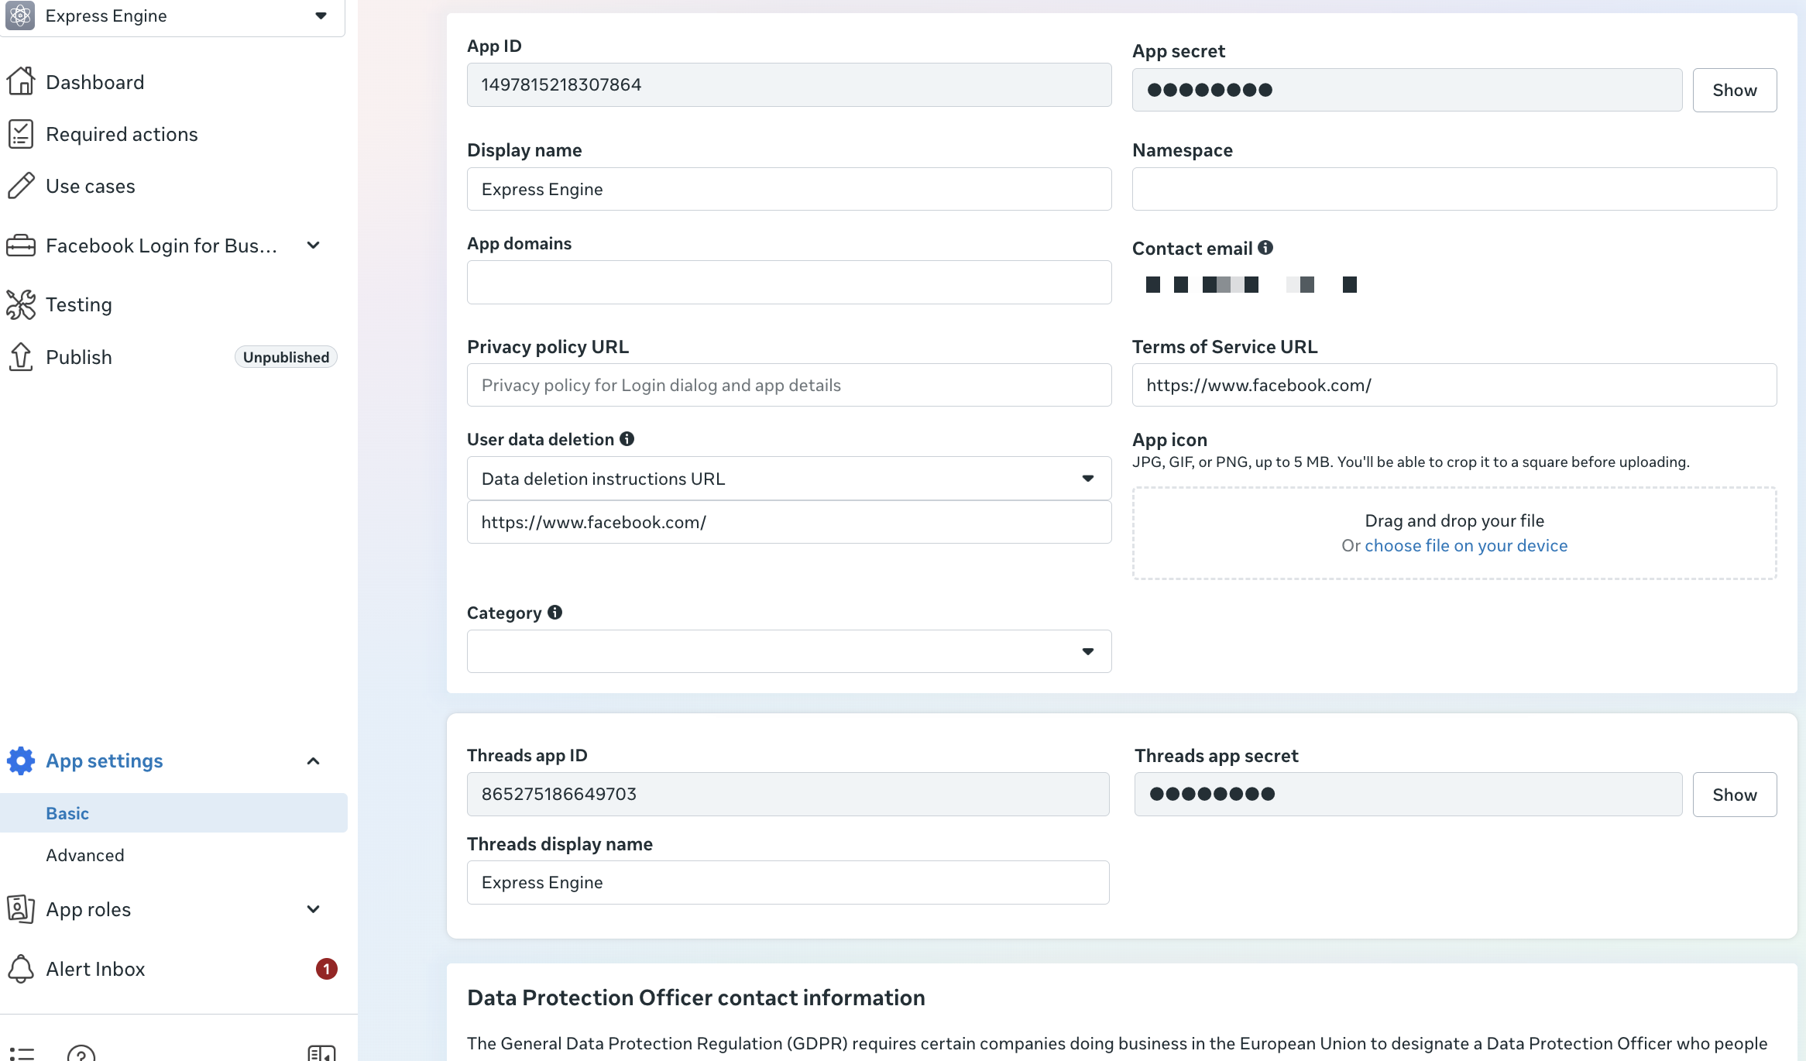Click the Display name input field
This screenshot has height=1061, width=1806.
point(789,189)
